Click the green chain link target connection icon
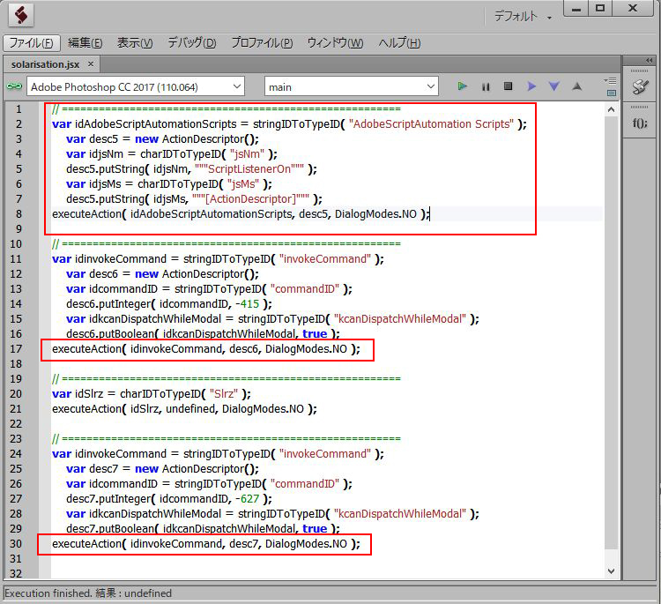This screenshot has width=661, height=604. tap(14, 86)
